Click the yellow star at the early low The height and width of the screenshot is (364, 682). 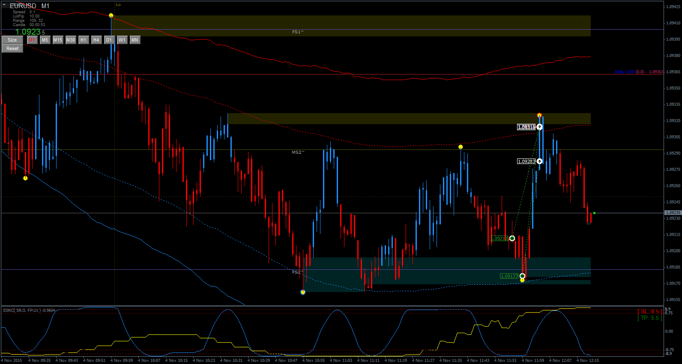25,178
